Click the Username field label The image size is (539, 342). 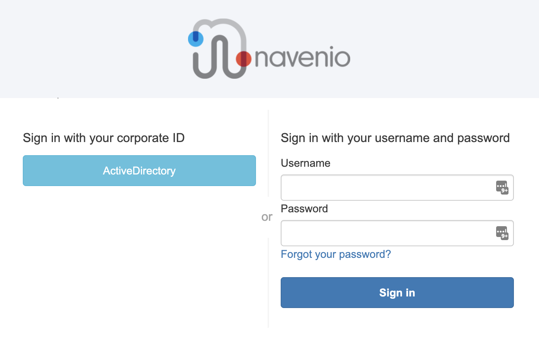[x=305, y=163]
